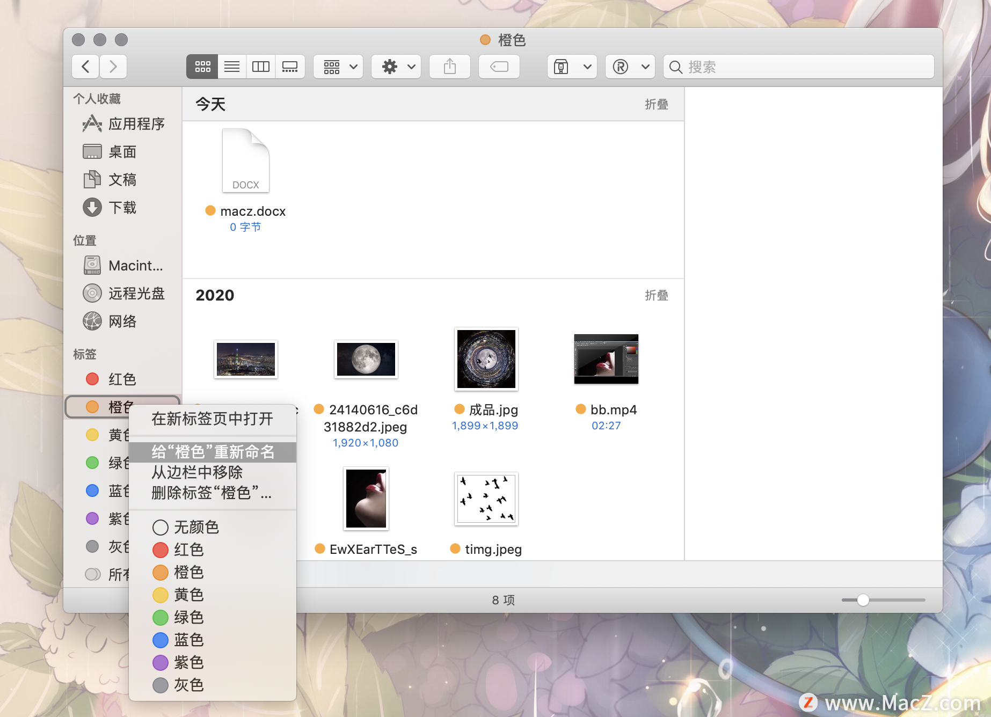
Task: Click the macz.docx file name
Action: coord(253,211)
